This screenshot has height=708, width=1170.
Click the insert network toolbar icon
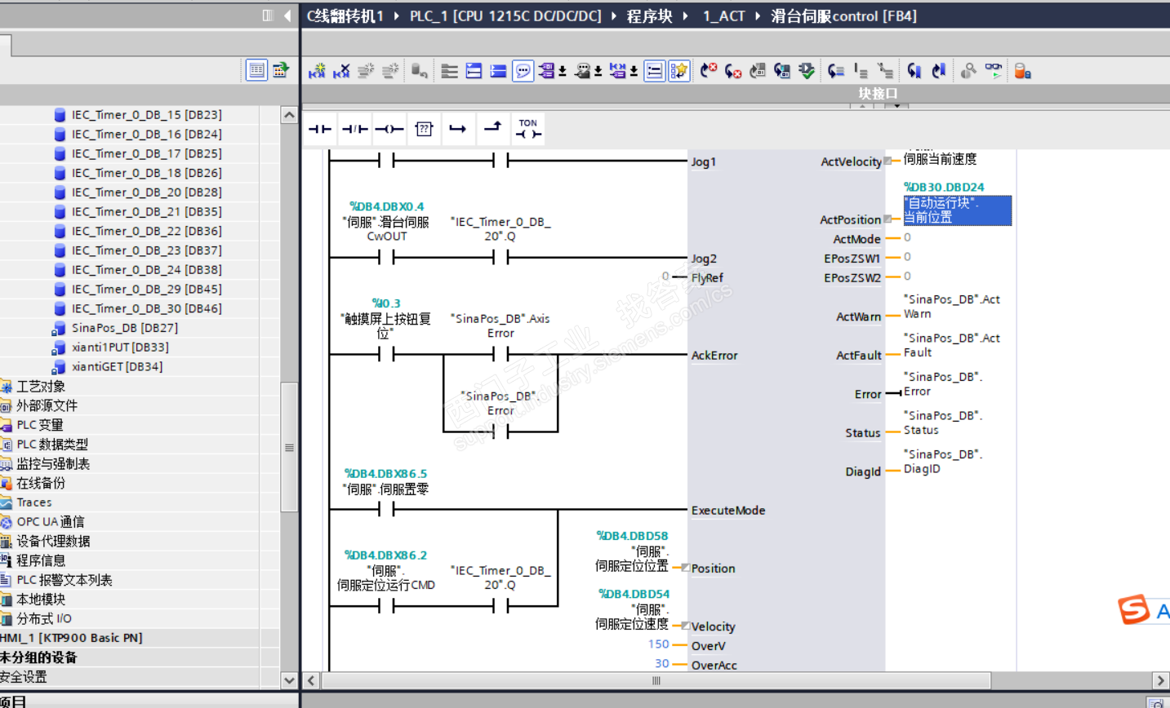[317, 72]
